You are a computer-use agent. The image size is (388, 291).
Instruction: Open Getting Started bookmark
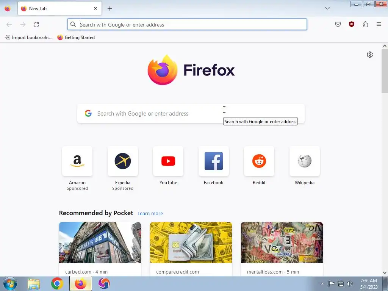point(76,38)
